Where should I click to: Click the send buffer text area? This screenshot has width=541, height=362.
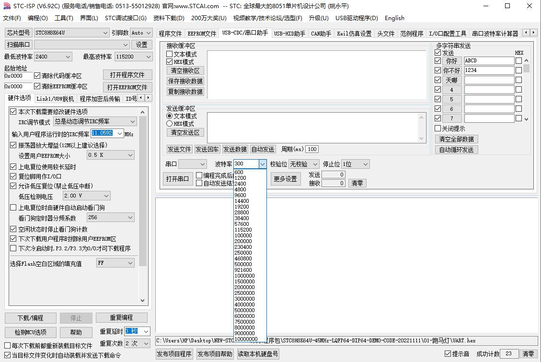(313, 128)
